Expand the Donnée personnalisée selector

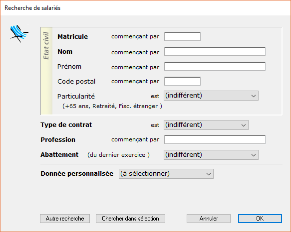tap(166, 174)
